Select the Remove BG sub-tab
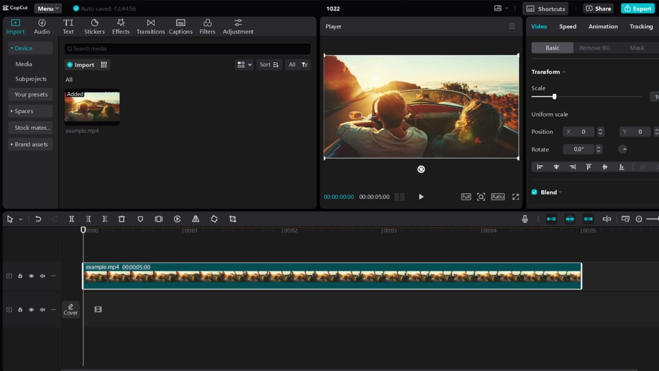Screen dimensions: 659x371 [595, 48]
